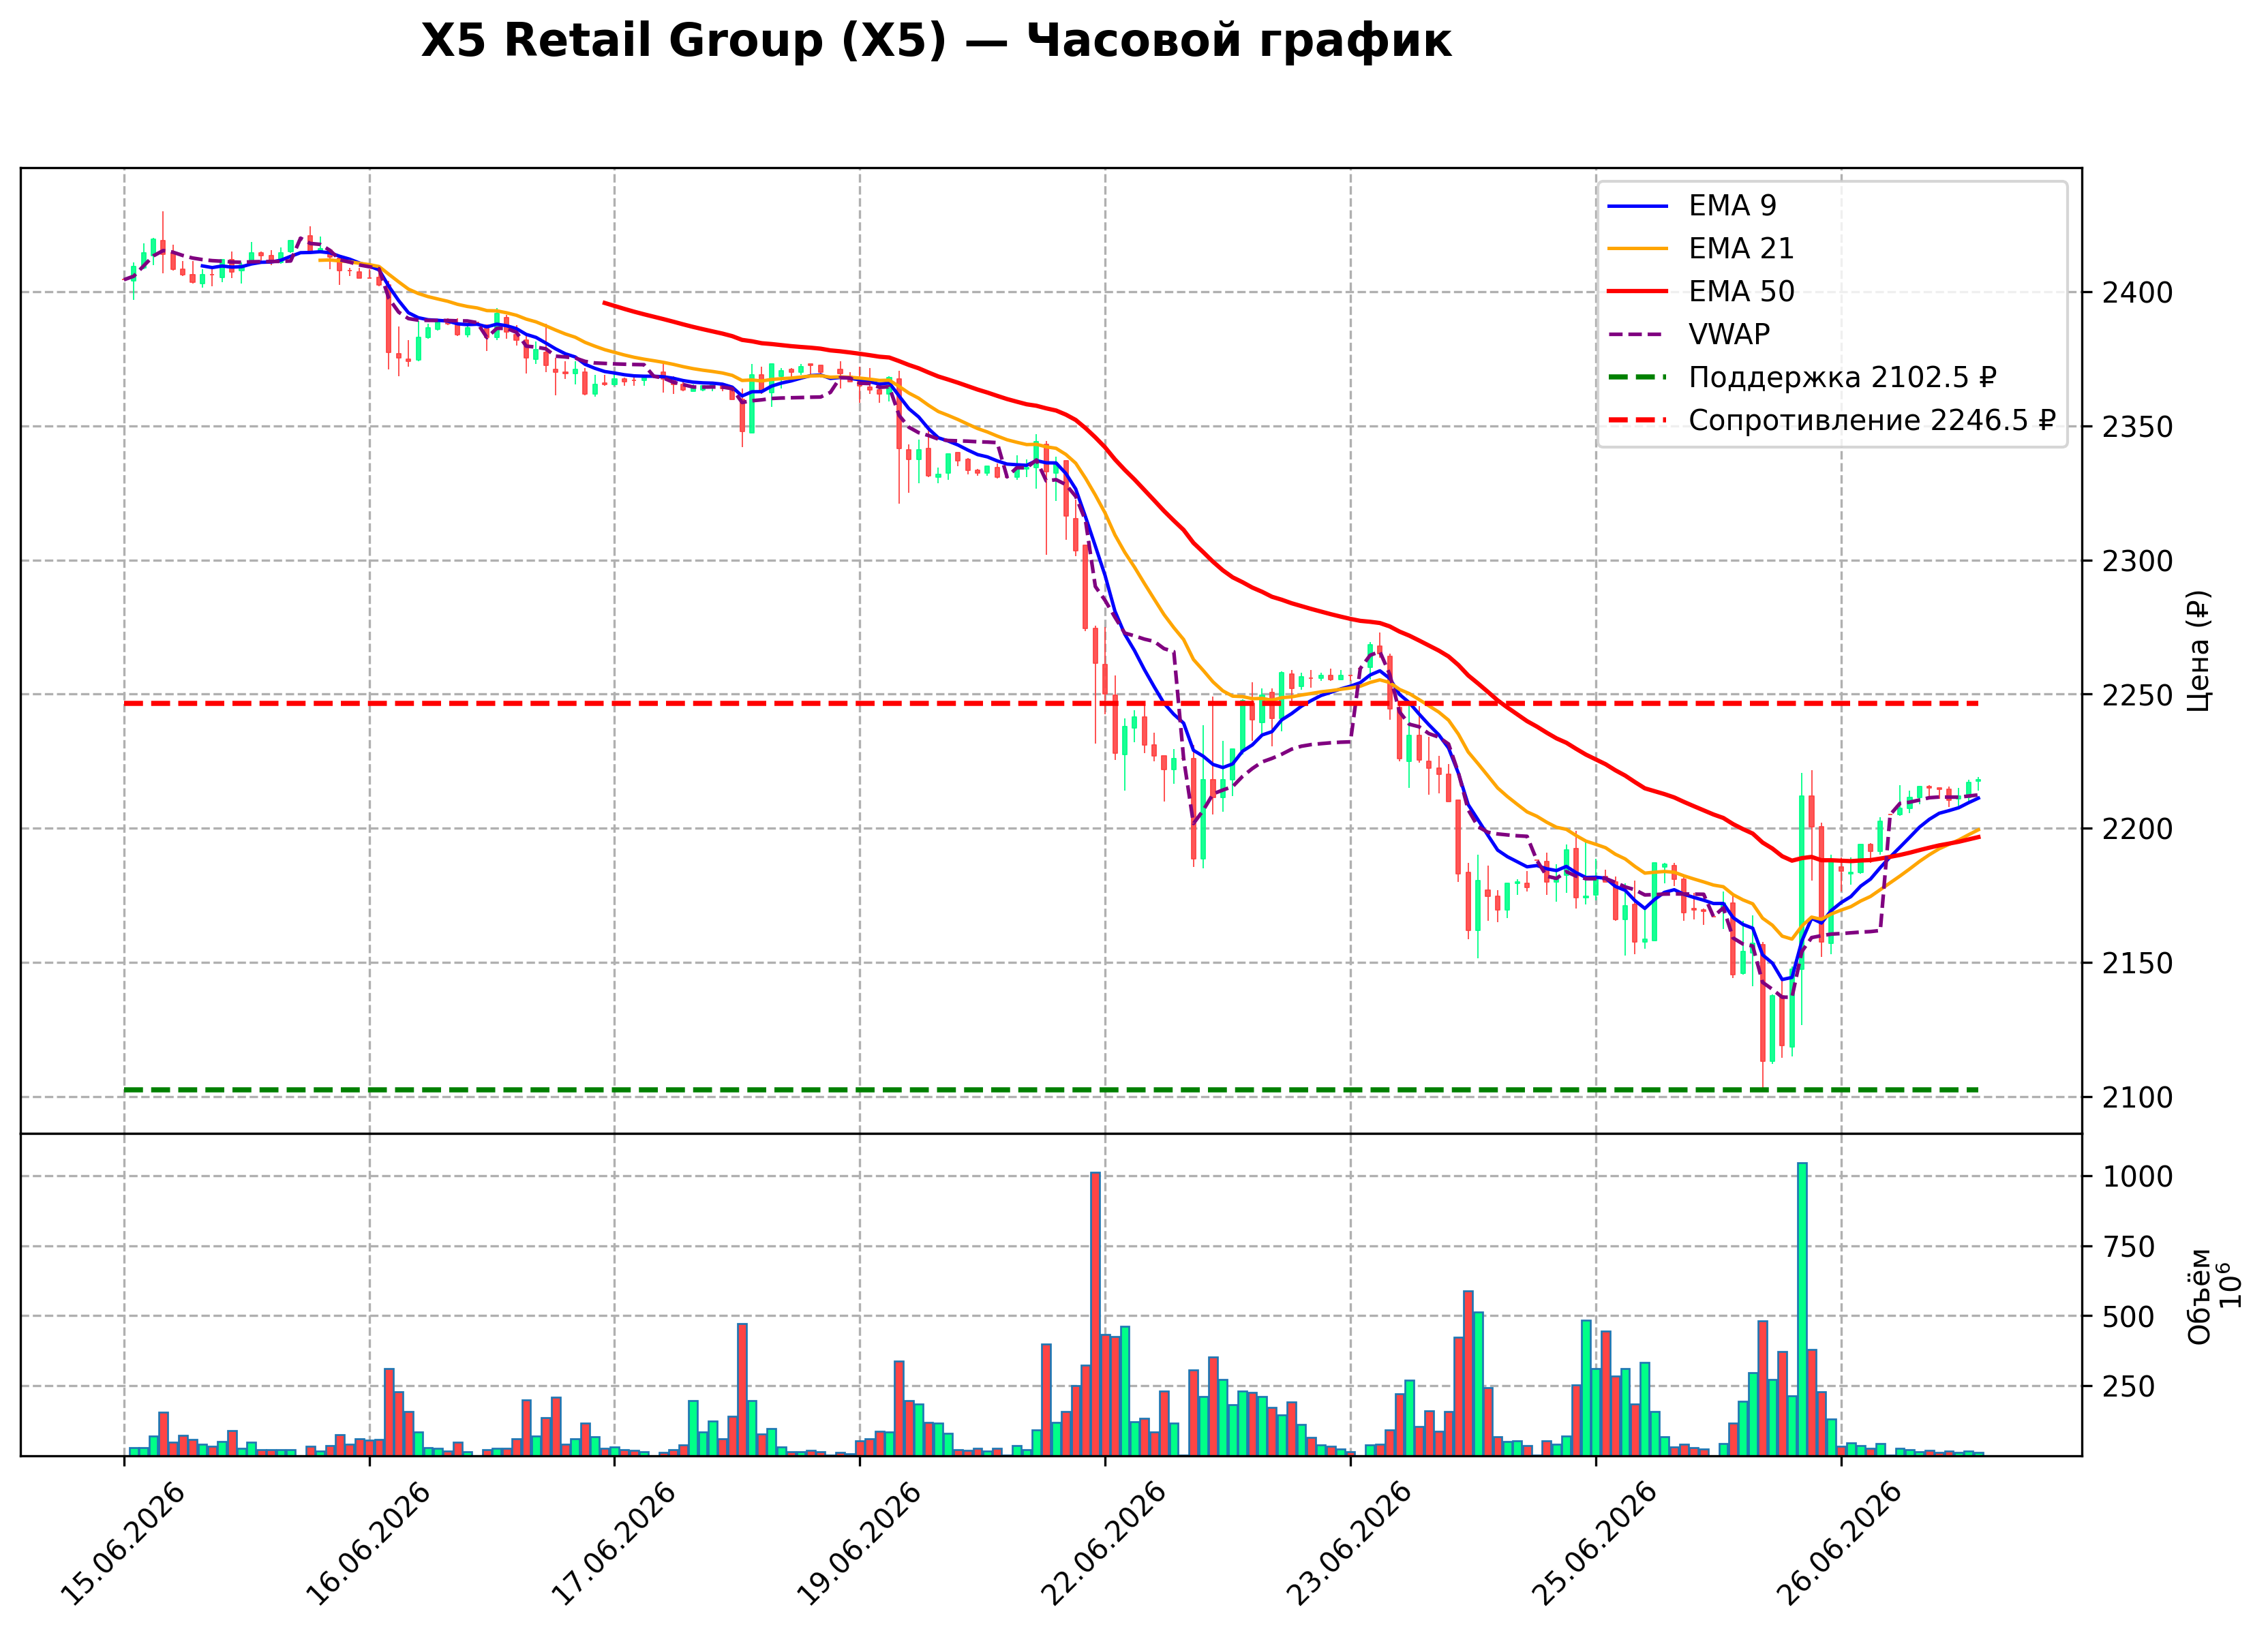Click the 15.06.2026 date label

tap(123, 1544)
